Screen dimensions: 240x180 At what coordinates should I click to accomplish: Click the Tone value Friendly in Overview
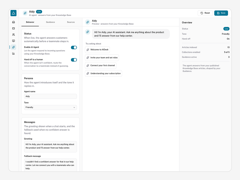point(226,34)
